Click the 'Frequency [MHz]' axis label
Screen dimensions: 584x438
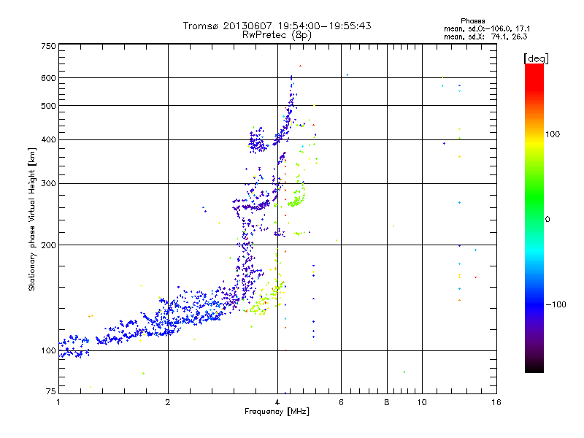click(277, 412)
